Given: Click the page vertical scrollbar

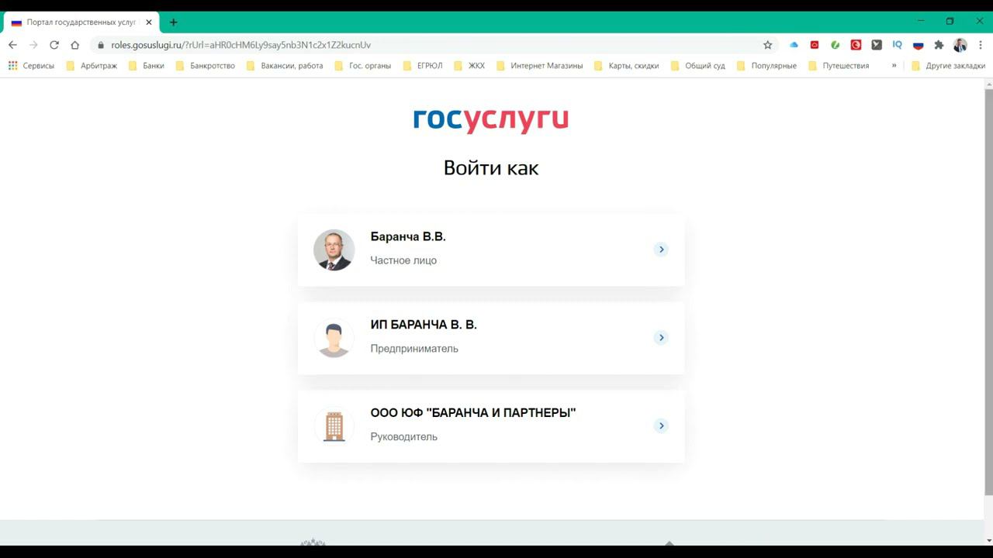Looking at the screenshot, I should 988,292.
